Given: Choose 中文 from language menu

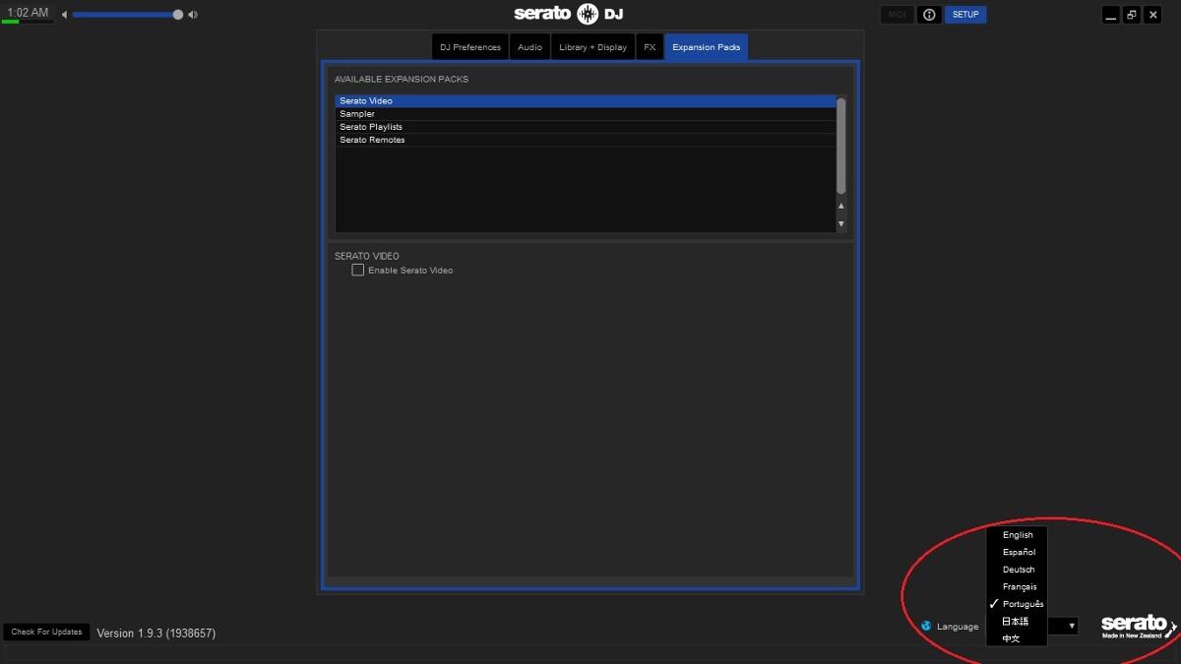Looking at the screenshot, I should (x=1018, y=638).
